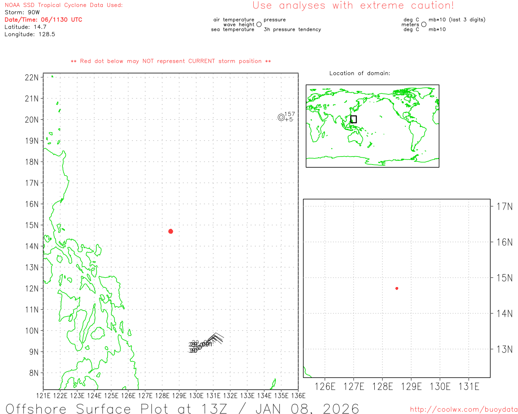Click the red storm dot on main map
This screenshot has width=518, height=414.
170,231
